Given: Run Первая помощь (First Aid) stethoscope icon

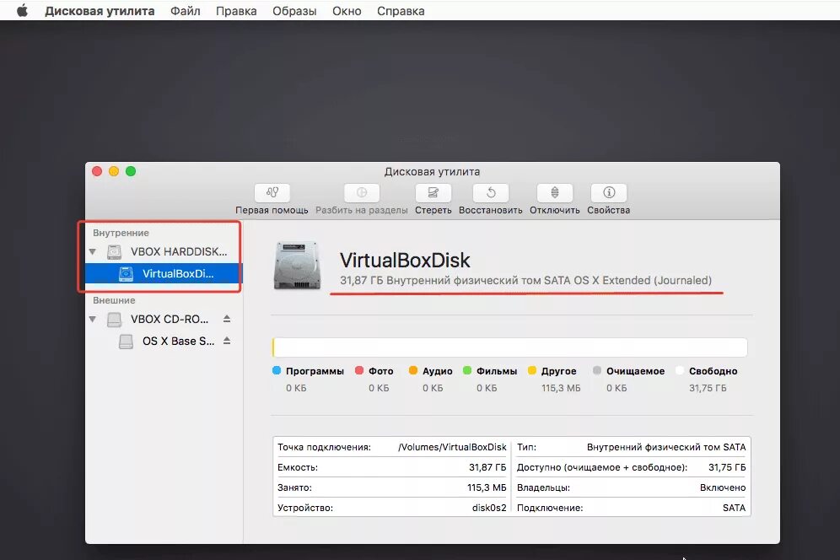Looking at the screenshot, I should tap(272, 192).
